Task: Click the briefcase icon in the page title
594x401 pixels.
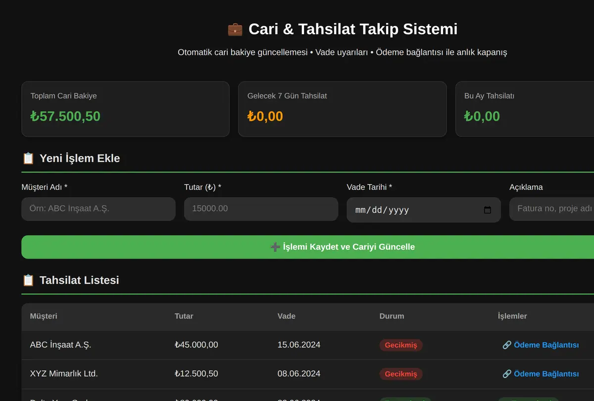Action: pyautogui.click(x=235, y=29)
